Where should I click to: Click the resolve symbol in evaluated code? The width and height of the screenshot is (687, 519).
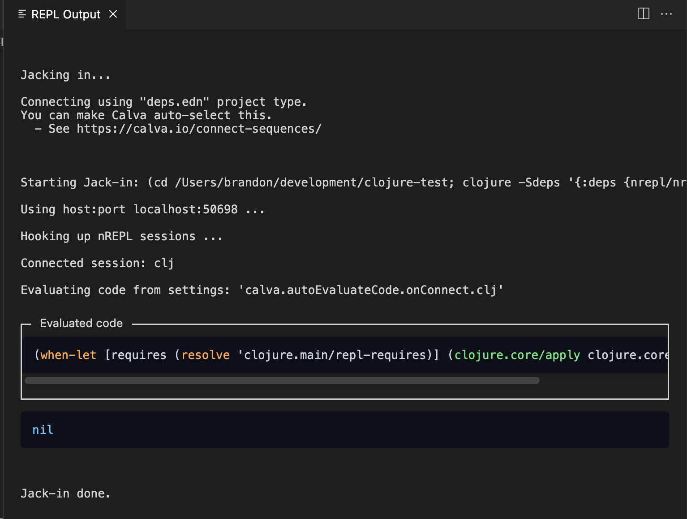click(x=205, y=355)
